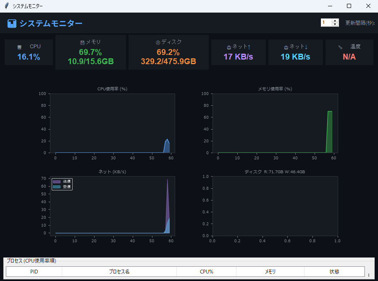The width and height of the screenshot is (378, 281).
Task: Sort by プロセス名 column header
Action: [119, 272]
